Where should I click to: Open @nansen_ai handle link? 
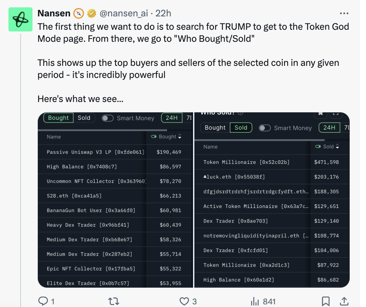point(124,13)
